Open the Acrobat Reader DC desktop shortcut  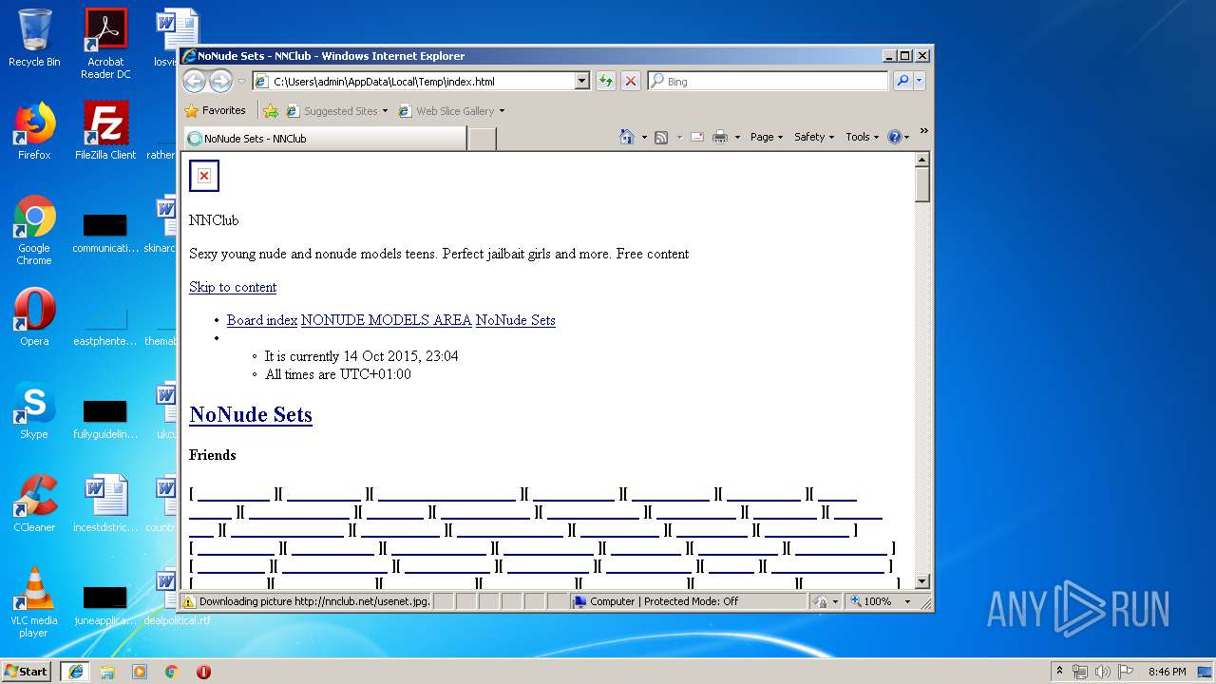[105, 44]
